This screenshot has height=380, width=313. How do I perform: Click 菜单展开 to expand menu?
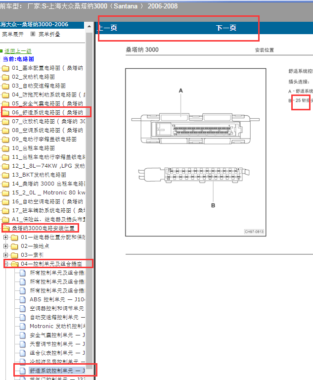(12, 34)
